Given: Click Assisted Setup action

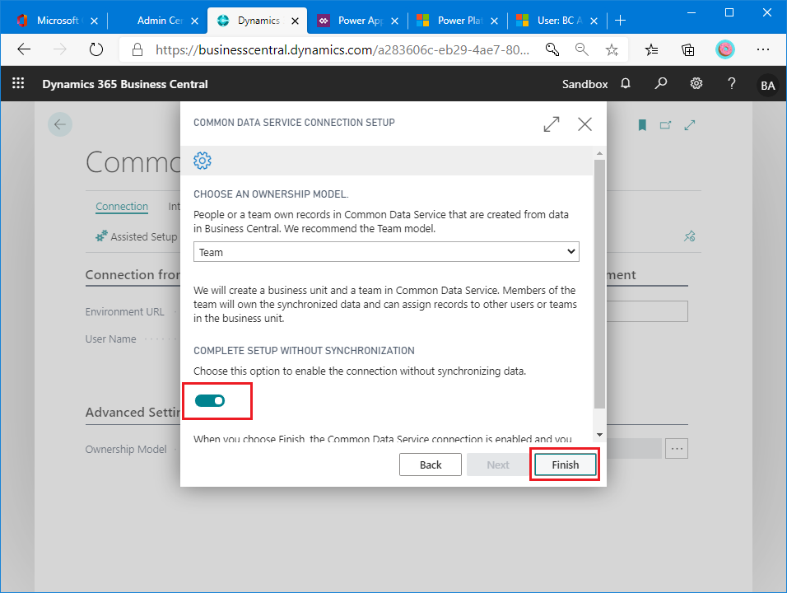Looking at the screenshot, I should pos(137,236).
